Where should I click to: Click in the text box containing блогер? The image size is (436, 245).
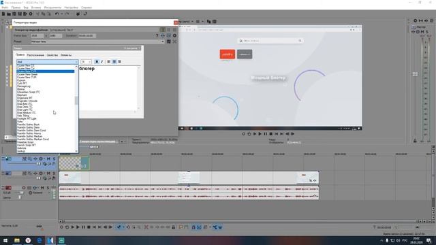[x=108, y=88]
